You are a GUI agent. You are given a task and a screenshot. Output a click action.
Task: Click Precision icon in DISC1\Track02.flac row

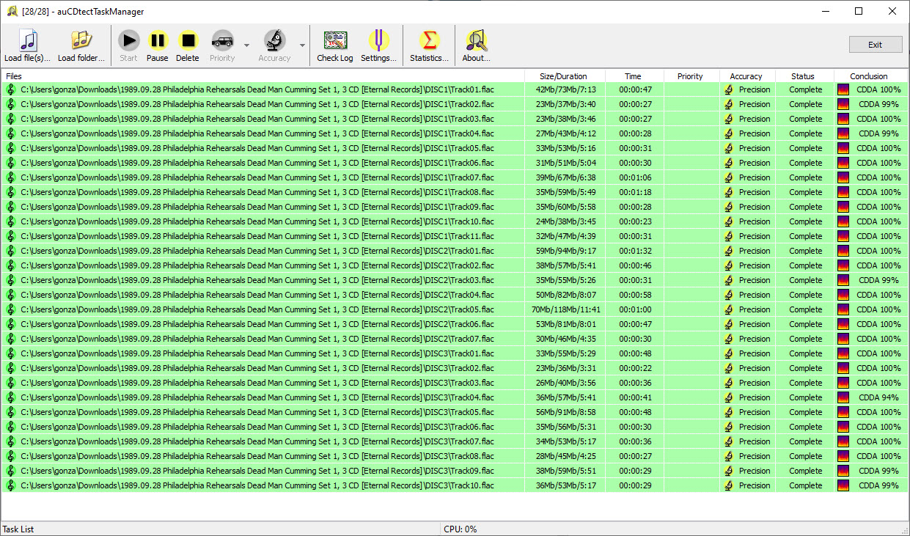tap(728, 104)
